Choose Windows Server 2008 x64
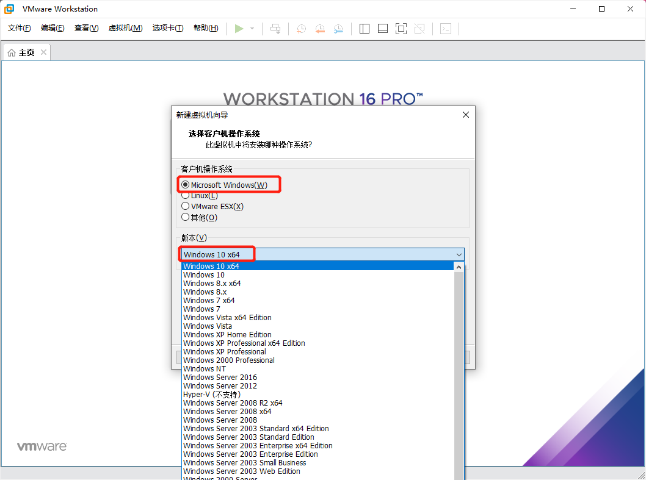Screen dimensions: 646x480 [318, 412]
